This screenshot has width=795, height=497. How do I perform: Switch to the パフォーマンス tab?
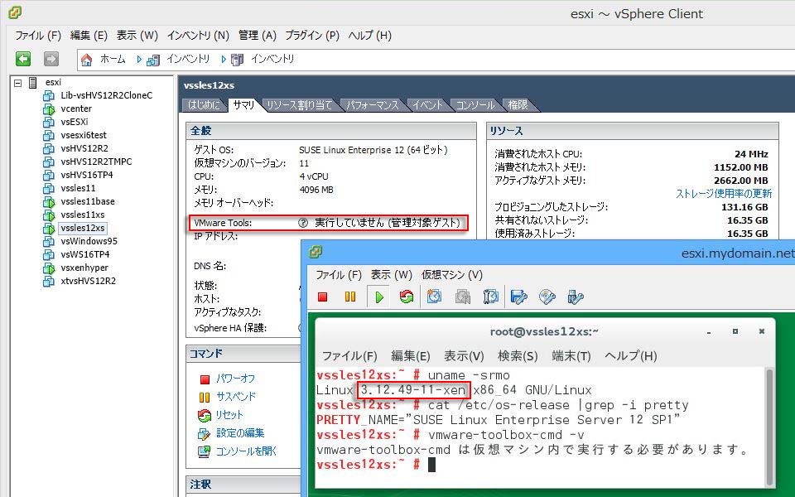373,105
